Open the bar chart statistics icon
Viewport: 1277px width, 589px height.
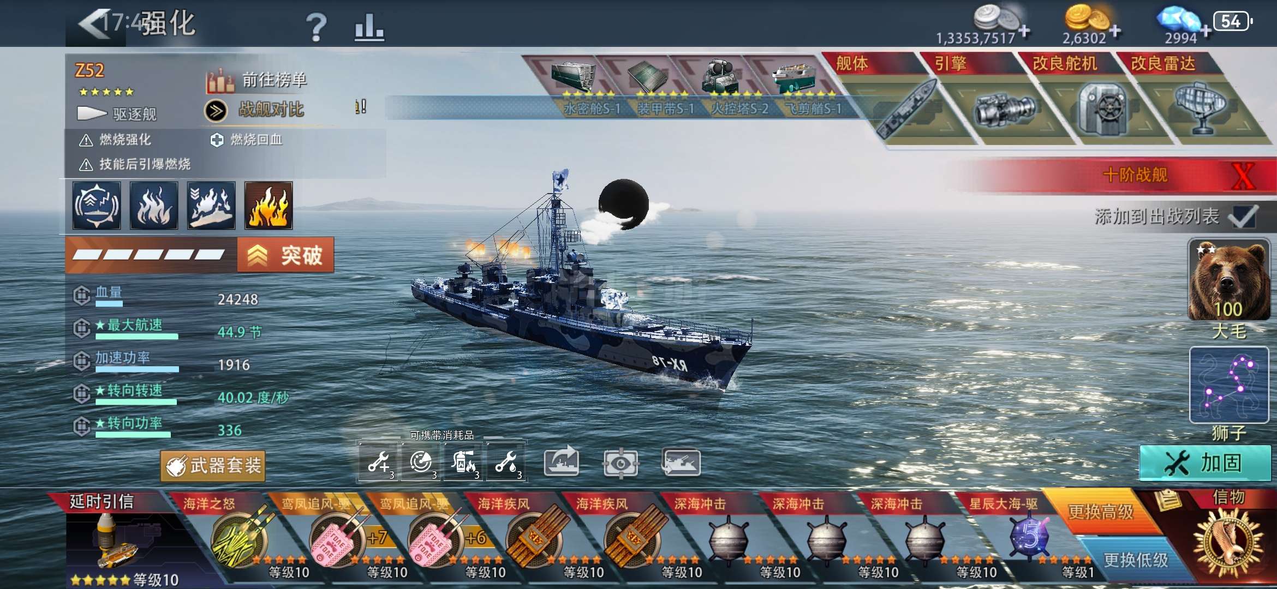pos(369,27)
